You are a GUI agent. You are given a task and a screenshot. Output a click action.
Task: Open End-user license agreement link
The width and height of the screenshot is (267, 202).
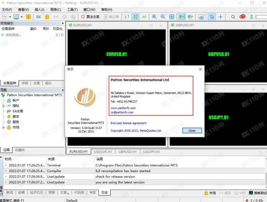[x=128, y=123]
